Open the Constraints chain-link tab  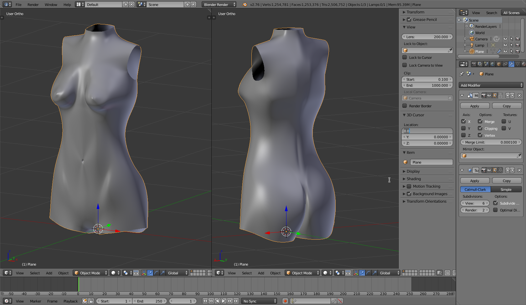[505, 64]
